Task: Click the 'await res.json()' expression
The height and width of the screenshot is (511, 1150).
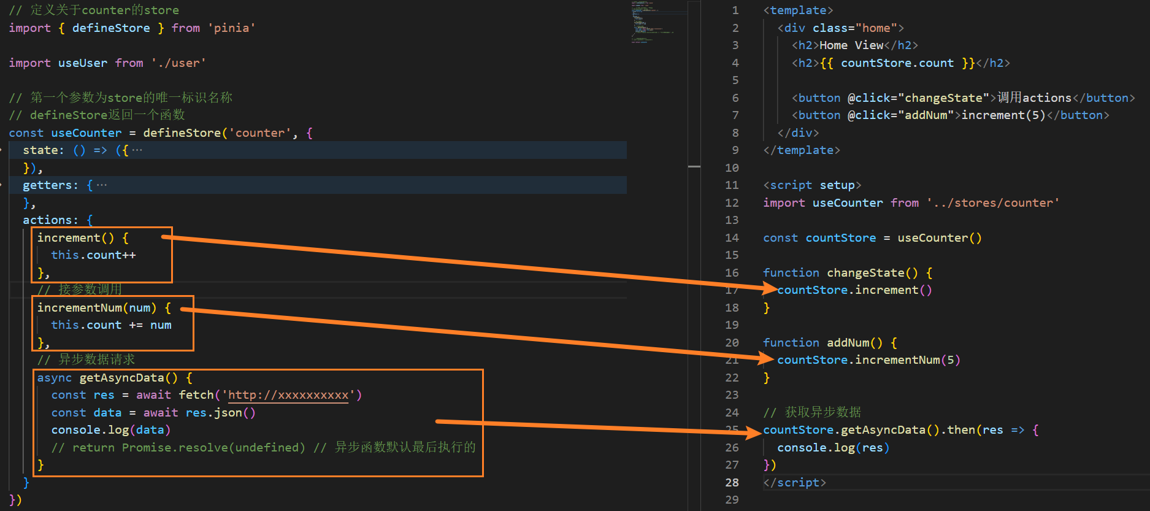Action: (199, 413)
